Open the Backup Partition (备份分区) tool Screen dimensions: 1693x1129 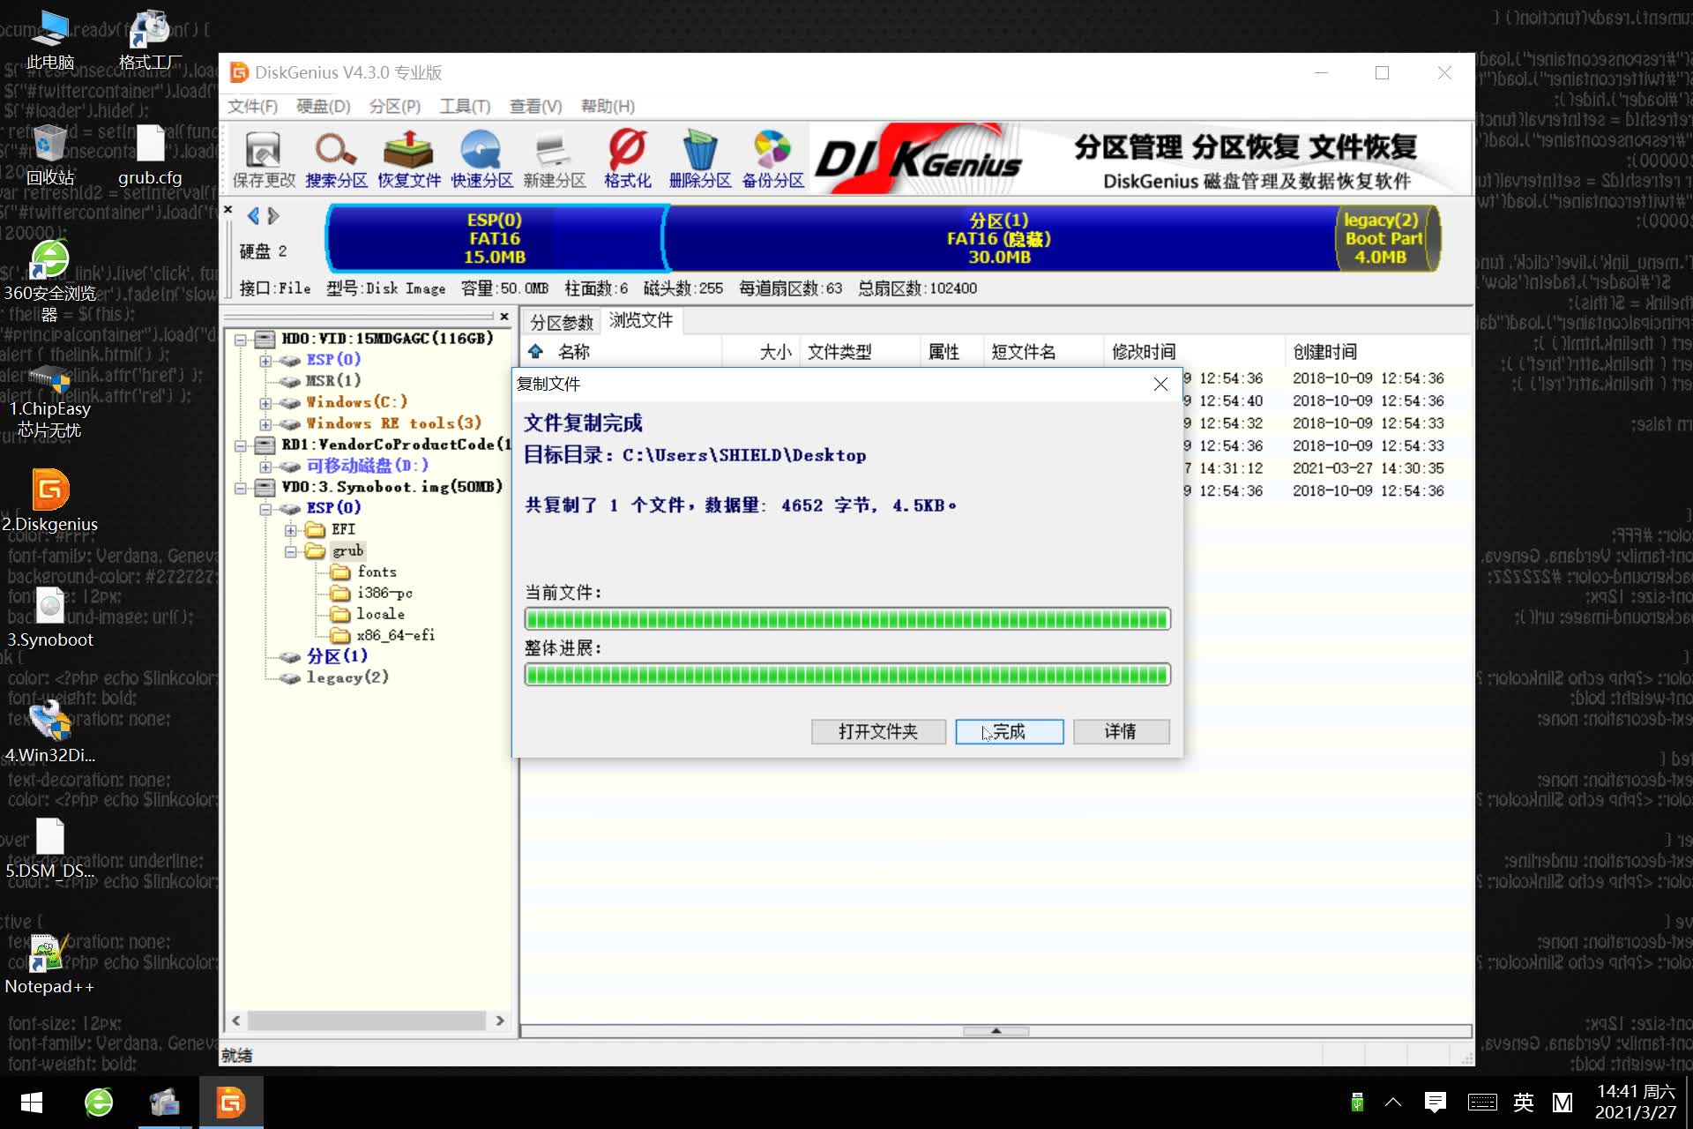(x=772, y=159)
